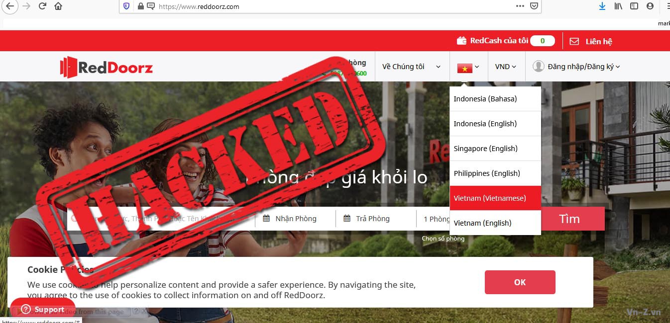The width and height of the screenshot is (670, 323).
Task: Go to the browser home icon
Action: click(x=58, y=6)
